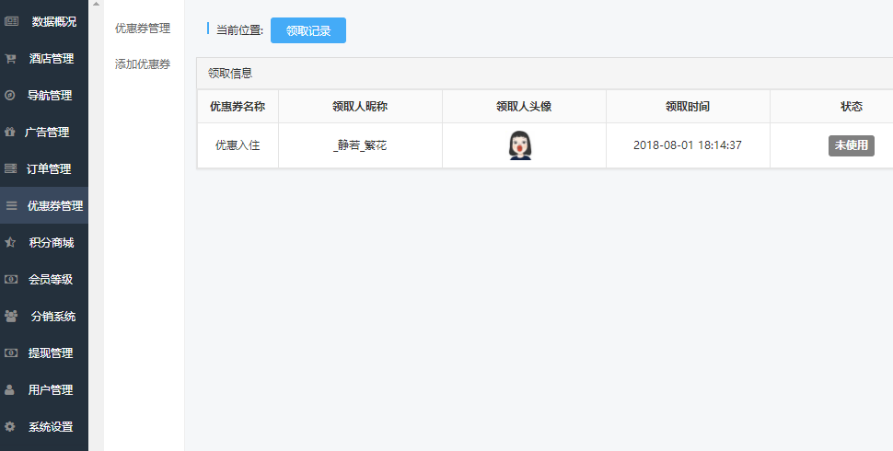Click the hamburger icon beside 优惠券管理
893x451 pixels.
tap(11, 205)
